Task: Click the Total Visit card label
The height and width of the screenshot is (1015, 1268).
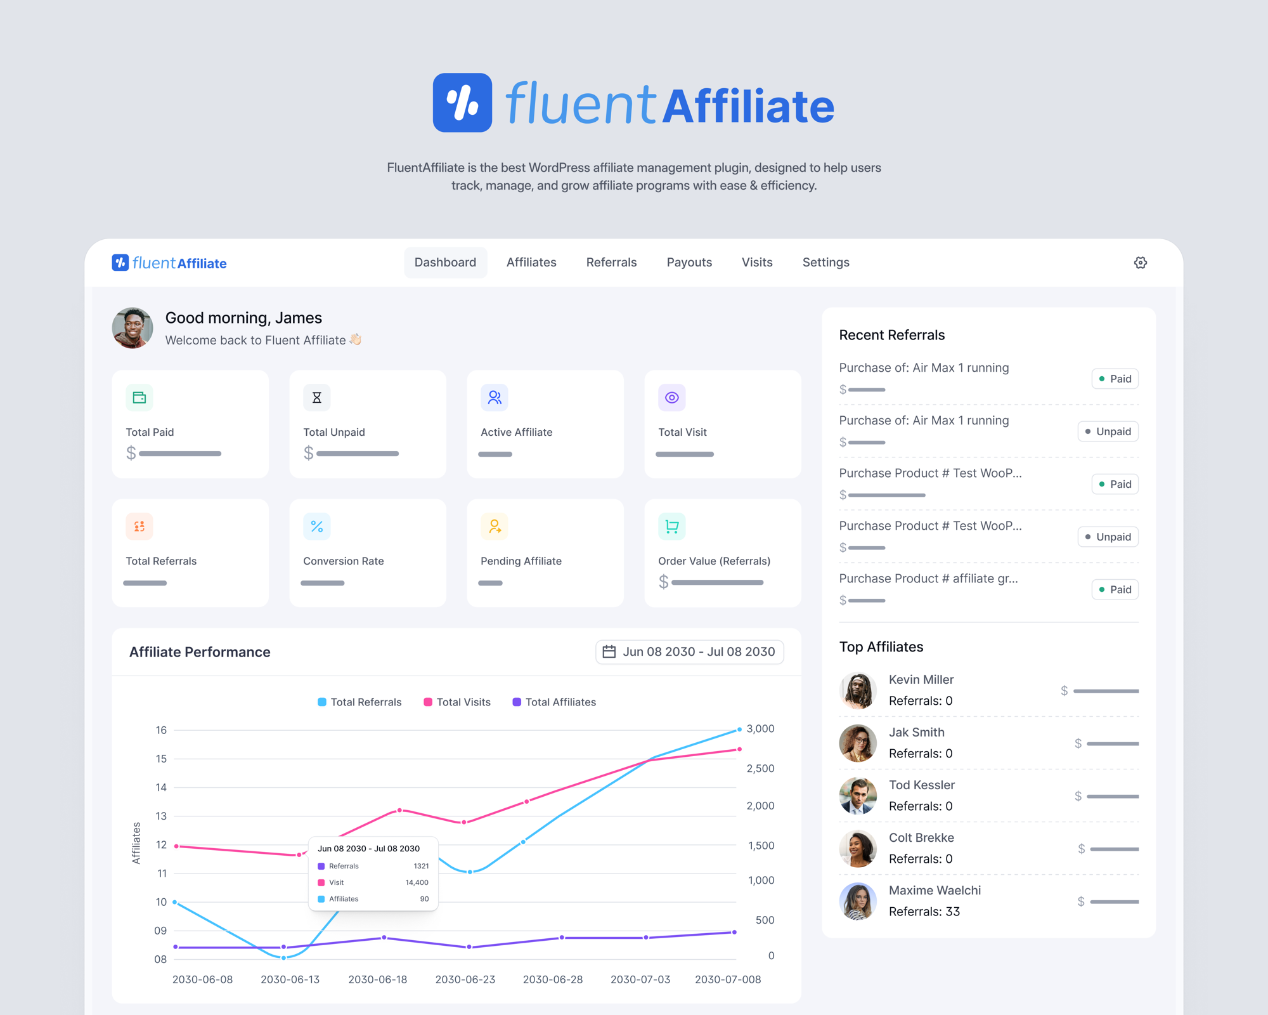Action: pyautogui.click(x=682, y=432)
